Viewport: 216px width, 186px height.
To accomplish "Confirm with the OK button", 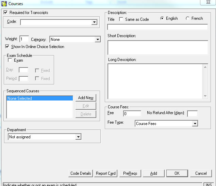I will coord(177,173).
